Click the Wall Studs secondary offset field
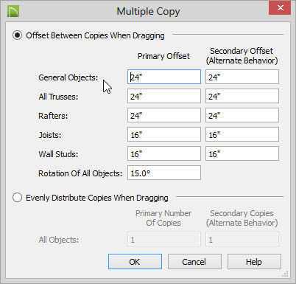 click(242, 153)
